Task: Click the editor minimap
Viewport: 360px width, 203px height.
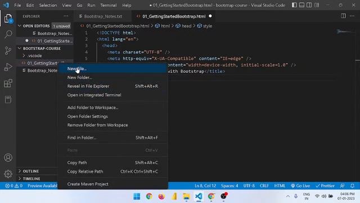Action: pyautogui.click(x=345, y=32)
